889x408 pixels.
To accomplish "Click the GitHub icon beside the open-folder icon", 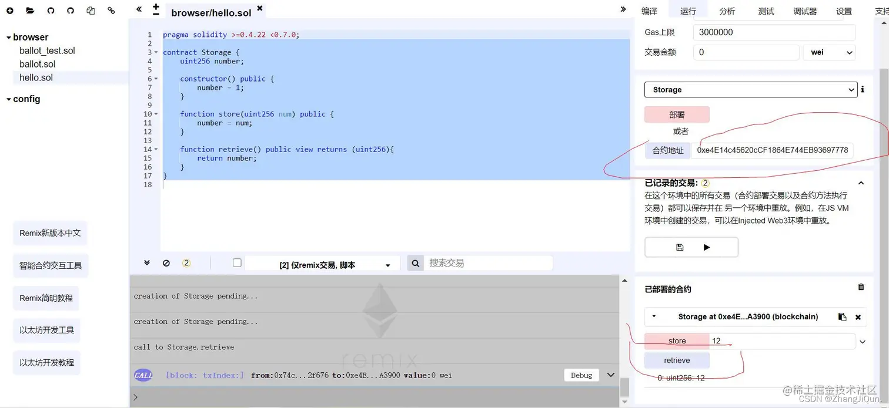I will click(51, 11).
